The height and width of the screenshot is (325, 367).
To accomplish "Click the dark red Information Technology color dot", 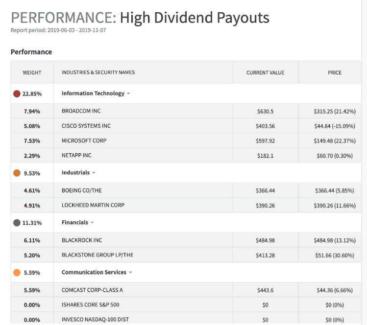I will [17, 94].
